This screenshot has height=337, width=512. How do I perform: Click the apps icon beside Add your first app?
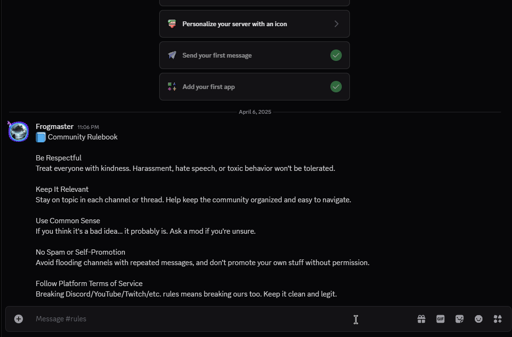point(172,87)
